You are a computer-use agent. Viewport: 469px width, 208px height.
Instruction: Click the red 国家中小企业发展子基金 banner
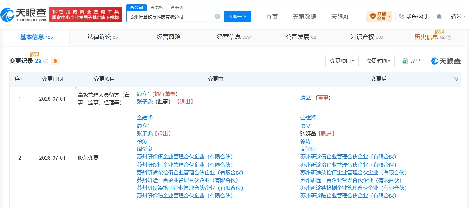pos(85,15)
